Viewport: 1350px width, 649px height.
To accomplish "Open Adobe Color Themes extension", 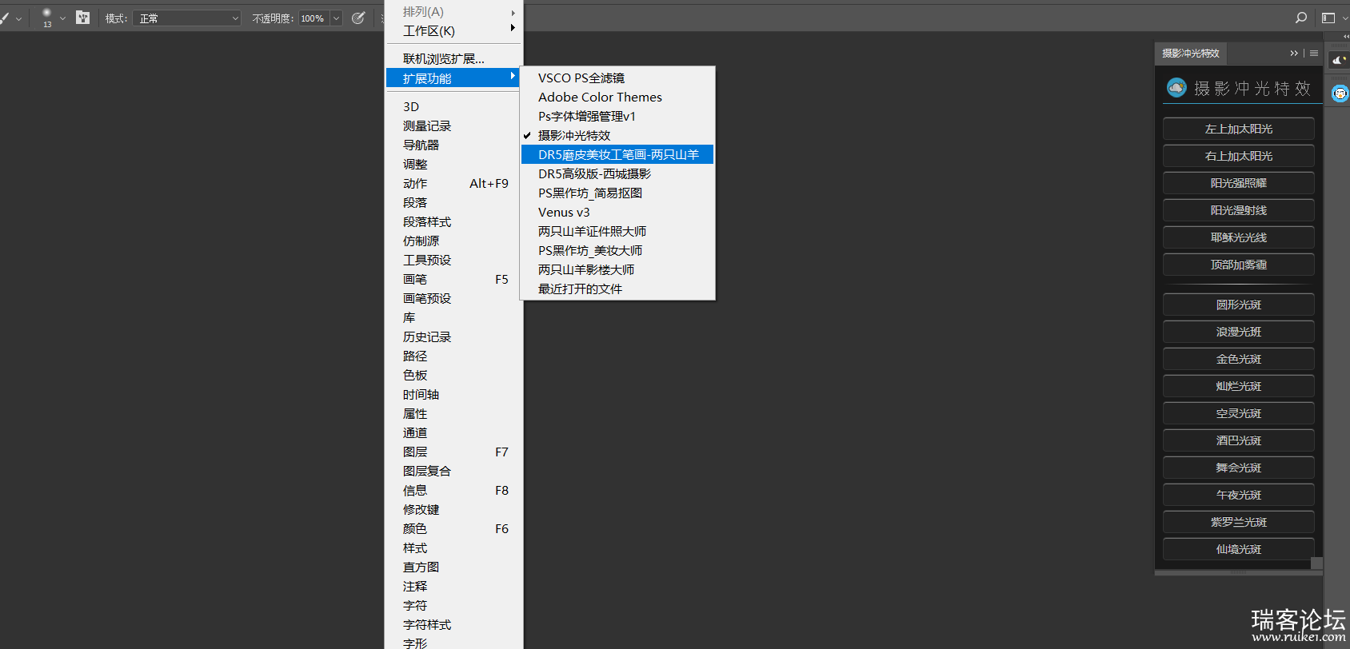I will (600, 97).
